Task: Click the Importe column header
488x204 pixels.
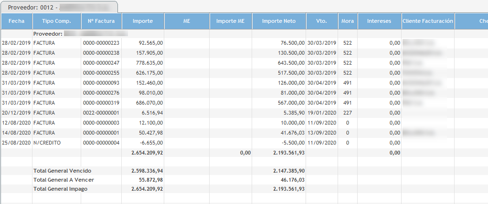Action: 143,21
